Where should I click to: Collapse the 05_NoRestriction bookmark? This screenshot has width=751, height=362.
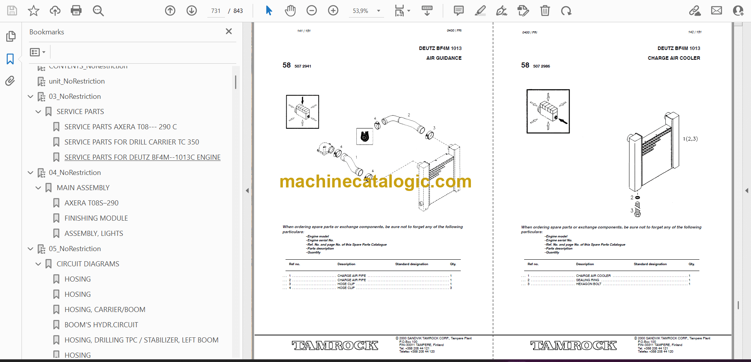pyautogui.click(x=31, y=249)
